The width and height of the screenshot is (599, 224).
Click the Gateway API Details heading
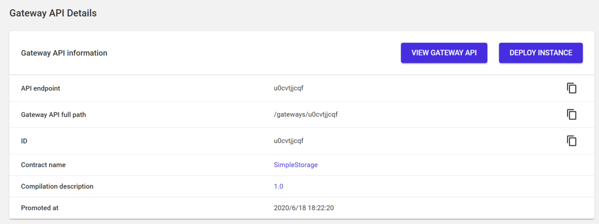(x=53, y=13)
